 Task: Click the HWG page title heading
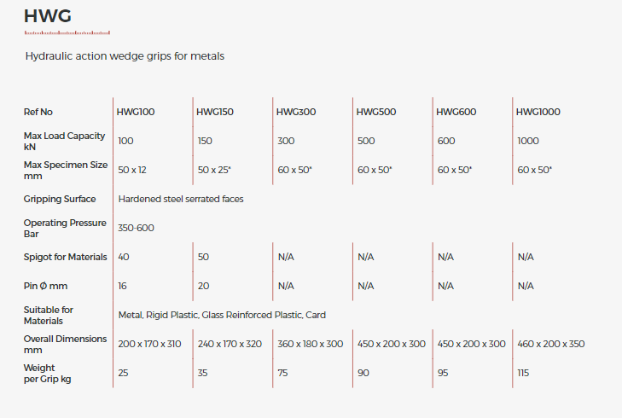click(48, 15)
